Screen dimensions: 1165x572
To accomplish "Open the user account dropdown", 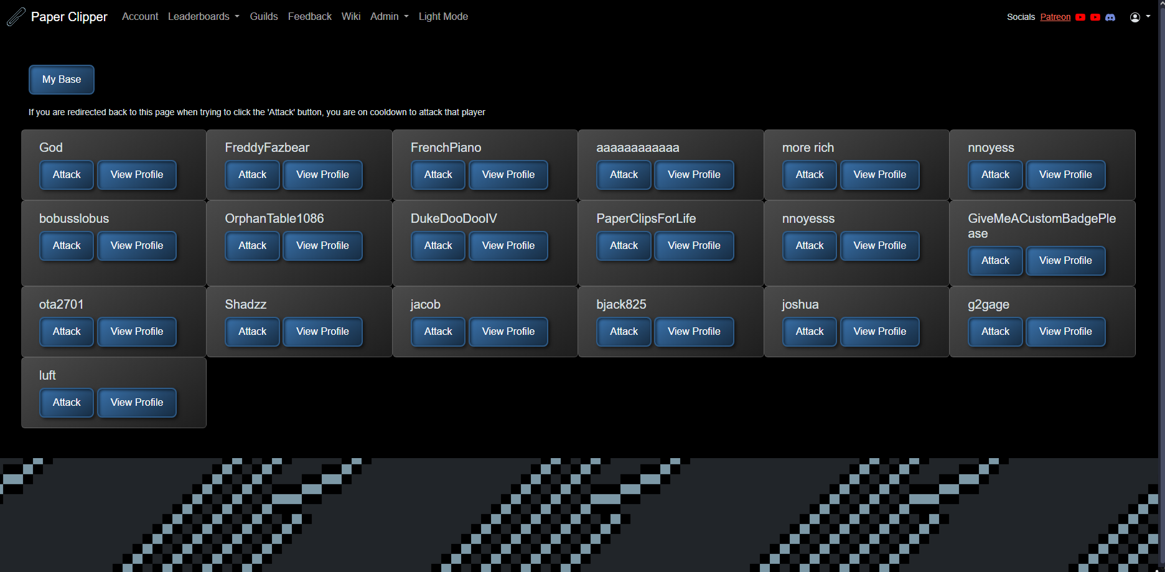I will [1140, 17].
